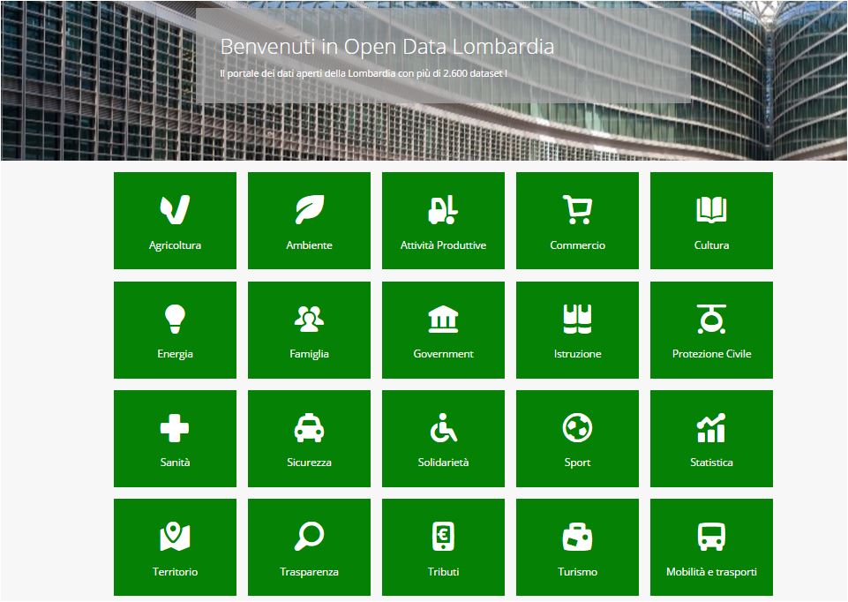View the Trasparenza label text
The height and width of the screenshot is (602, 848).
310,572
